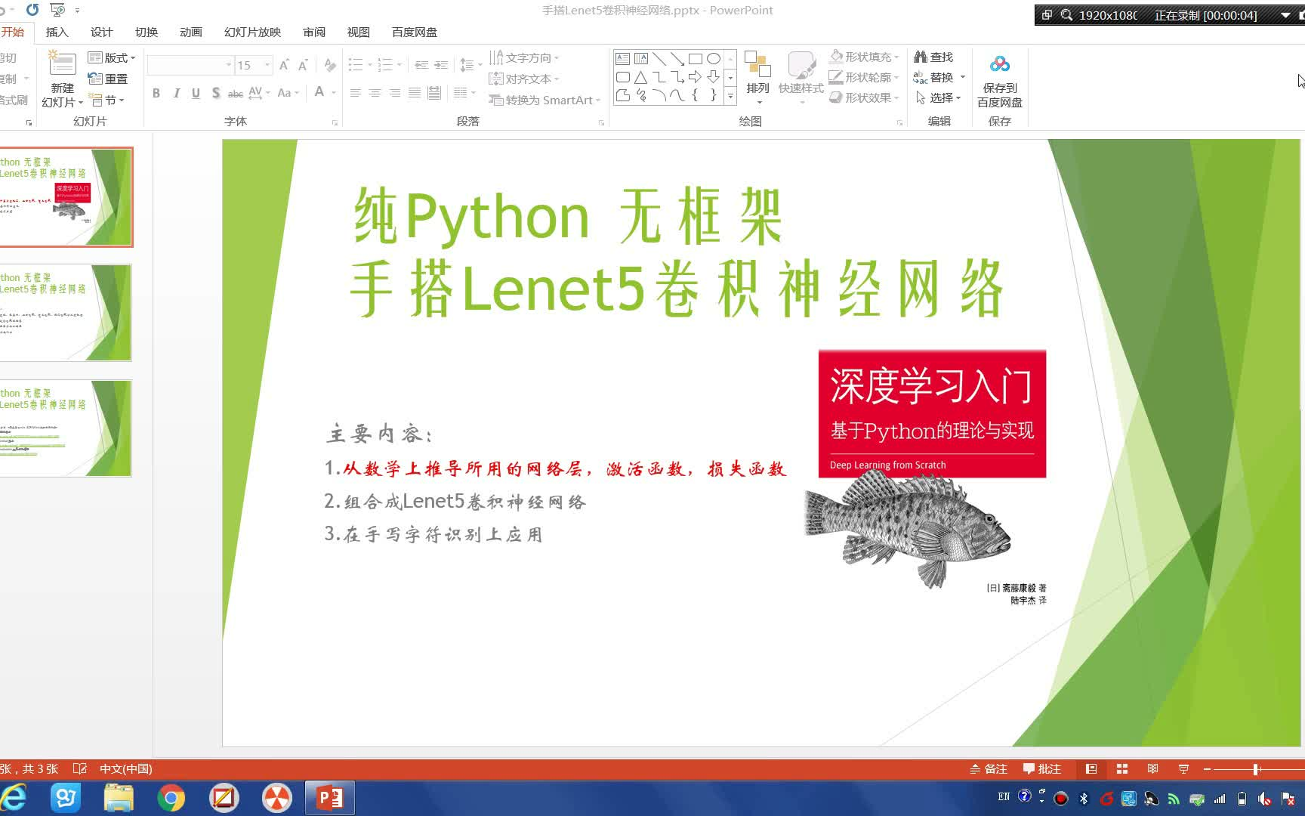Image resolution: width=1305 pixels, height=816 pixels.
Task: Click the 备注 (Notes) button
Action: (989, 768)
